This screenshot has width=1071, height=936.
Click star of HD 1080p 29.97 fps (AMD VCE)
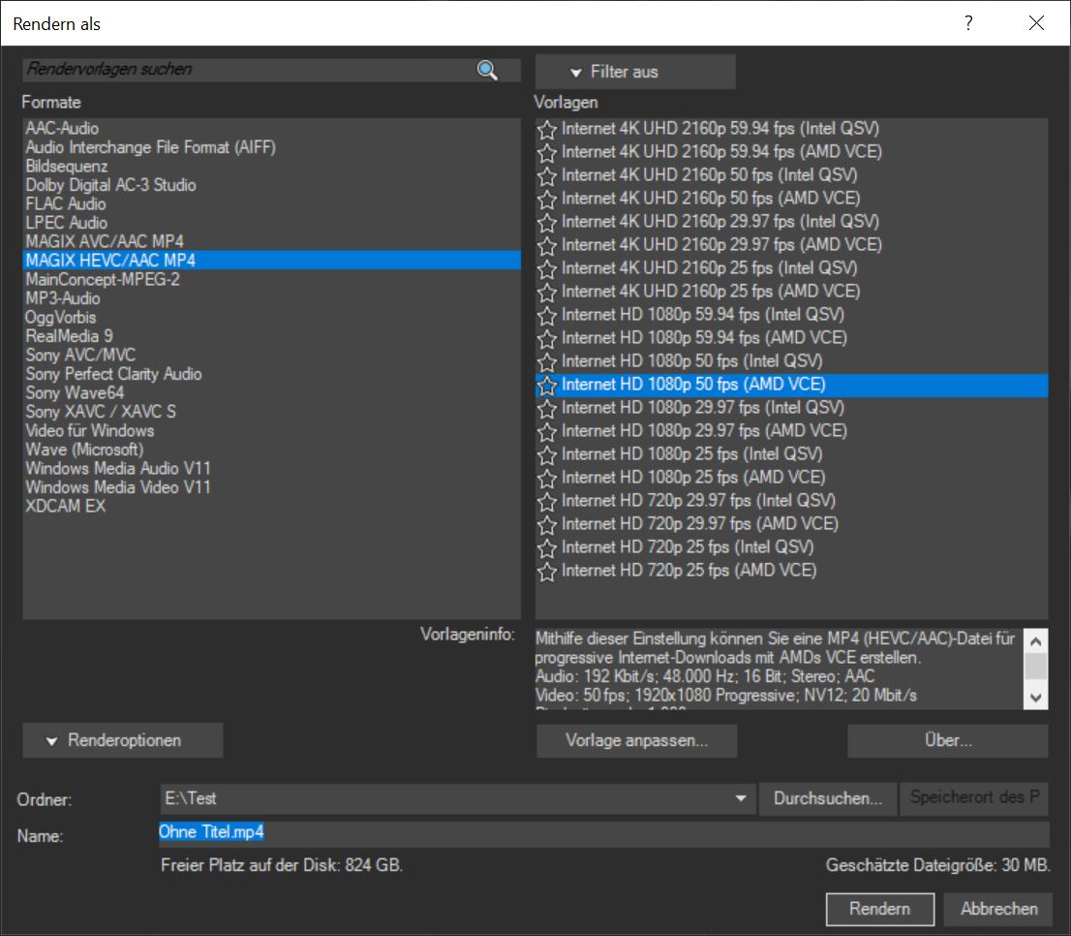(x=546, y=432)
